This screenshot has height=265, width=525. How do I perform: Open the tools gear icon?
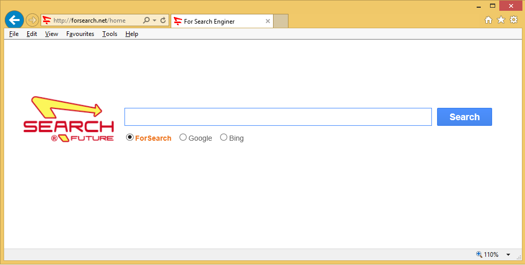(514, 20)
